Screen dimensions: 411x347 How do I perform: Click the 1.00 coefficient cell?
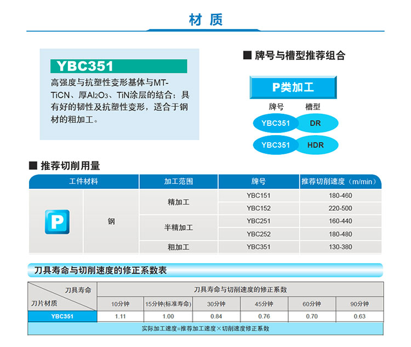click(168, 316)
